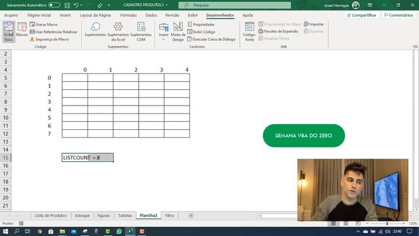Customize Quick Access Toolbar dropdown
Screen dimensions: 419x236
[109, 5]
